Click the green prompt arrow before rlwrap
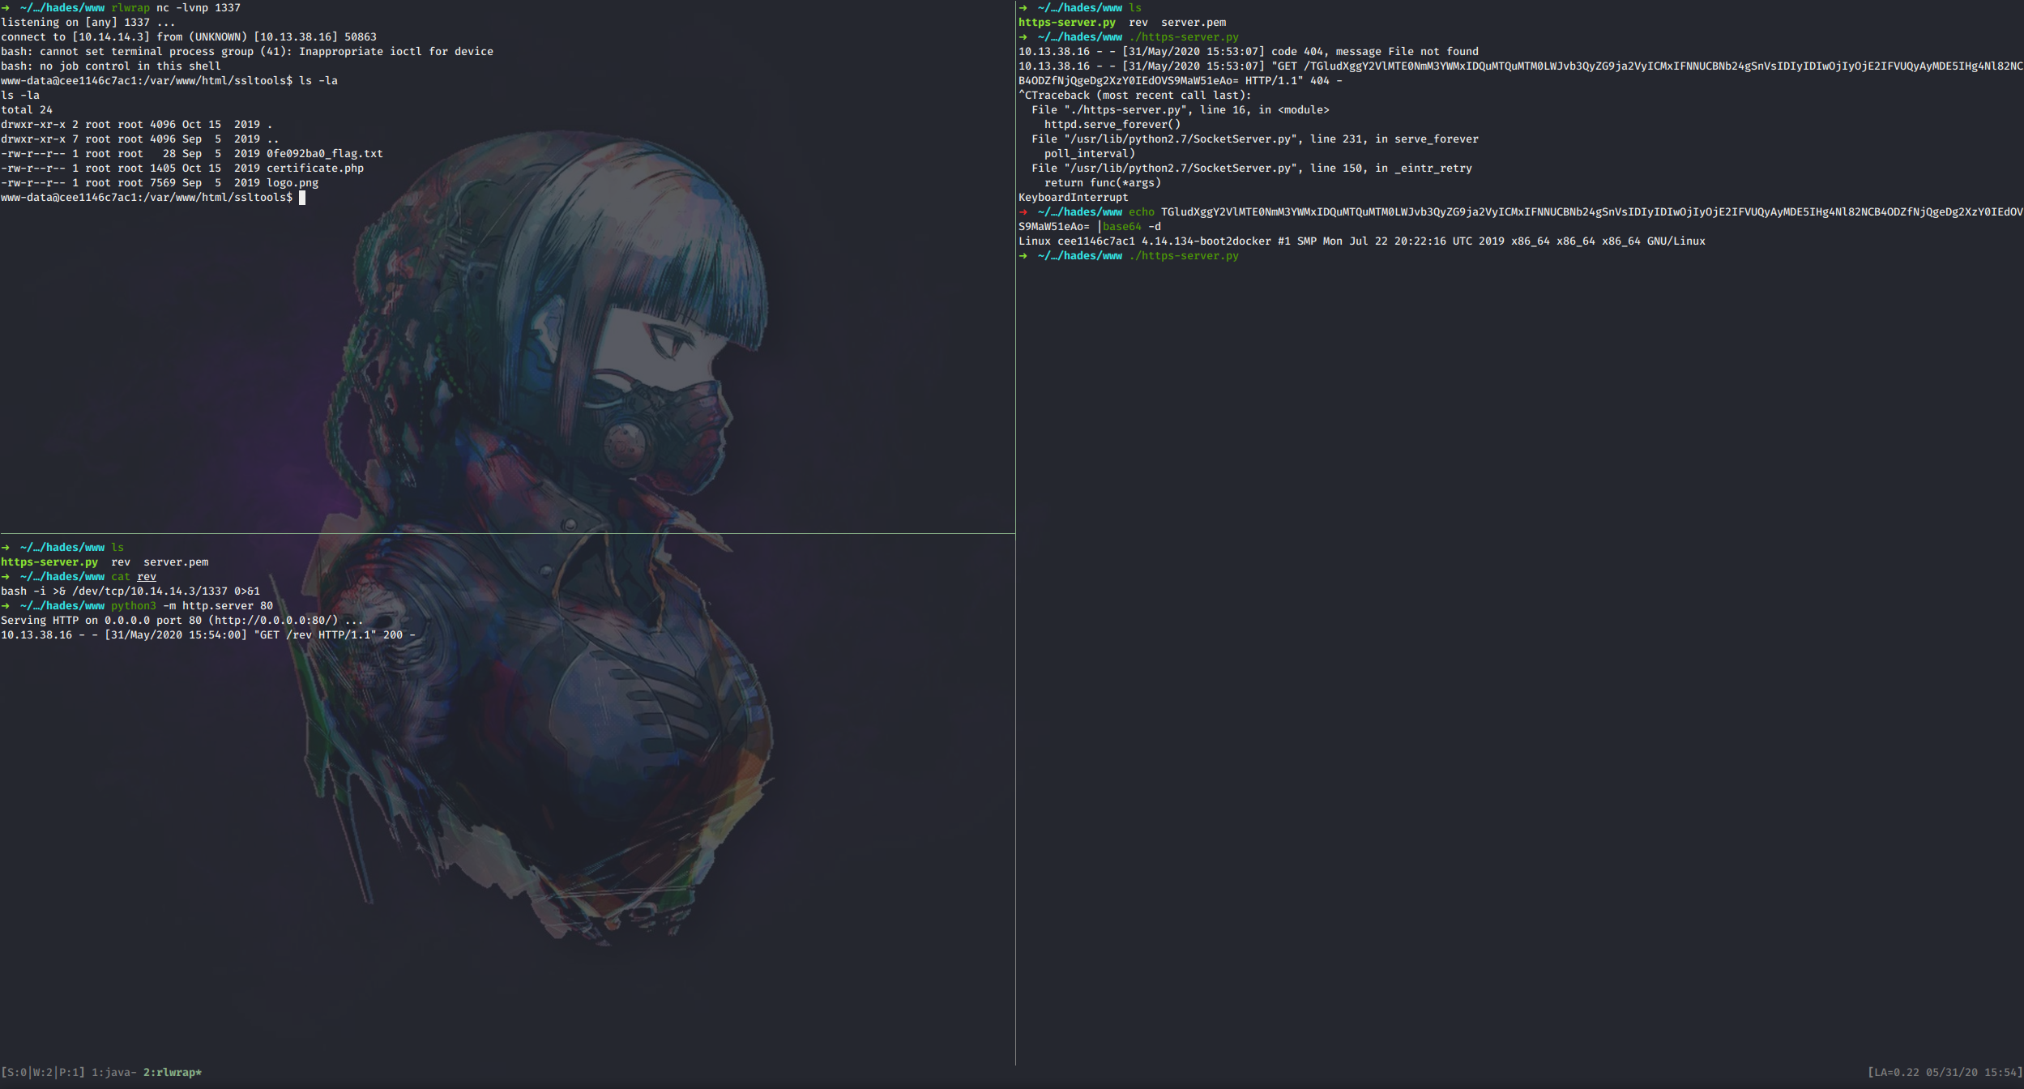The width and height of the screenshot is (2024, 1089). coord(6,8)
